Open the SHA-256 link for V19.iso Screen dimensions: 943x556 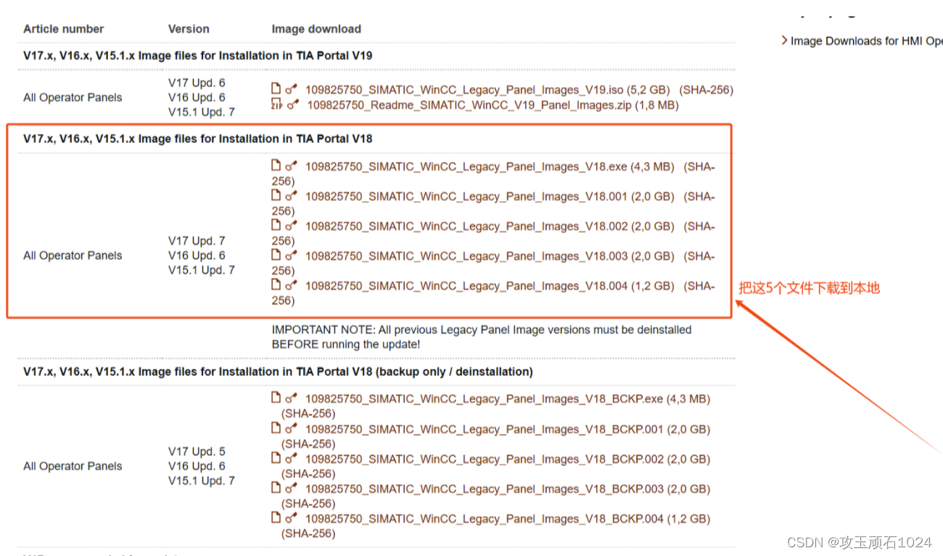707,90
